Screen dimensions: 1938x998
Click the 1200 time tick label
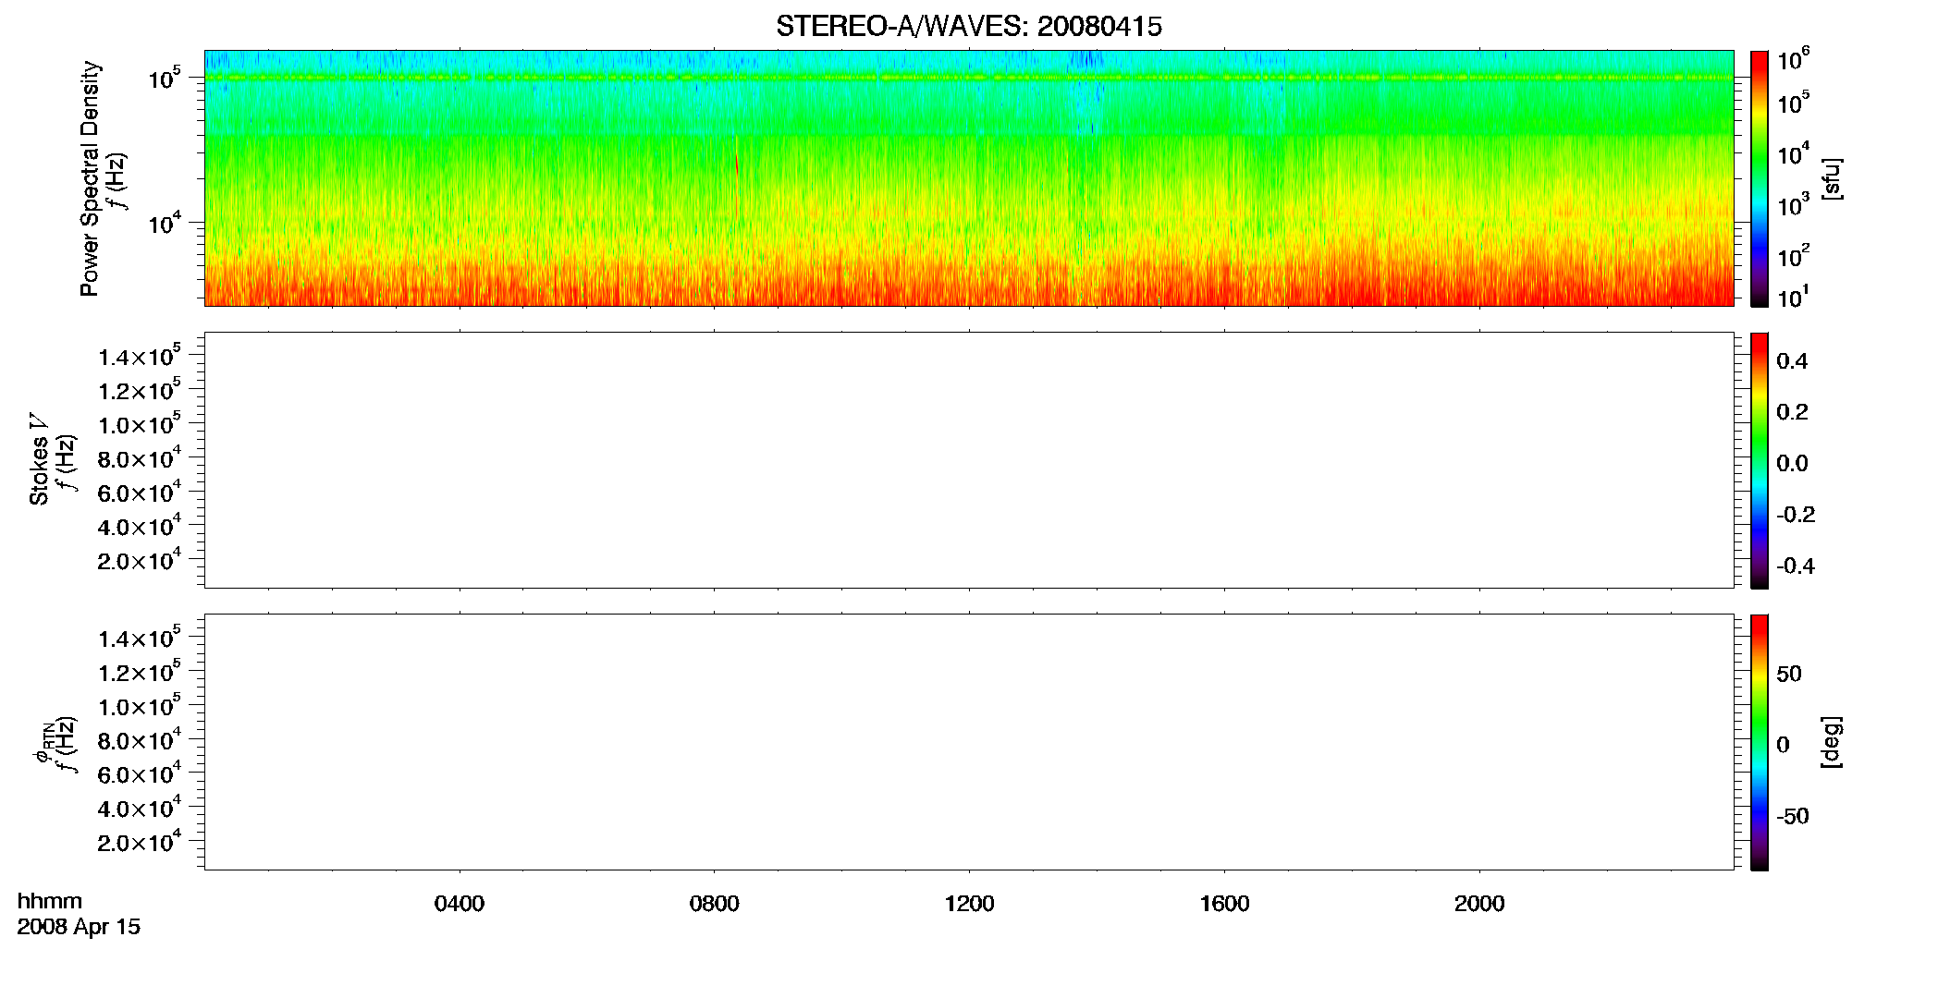pos(969,904)
